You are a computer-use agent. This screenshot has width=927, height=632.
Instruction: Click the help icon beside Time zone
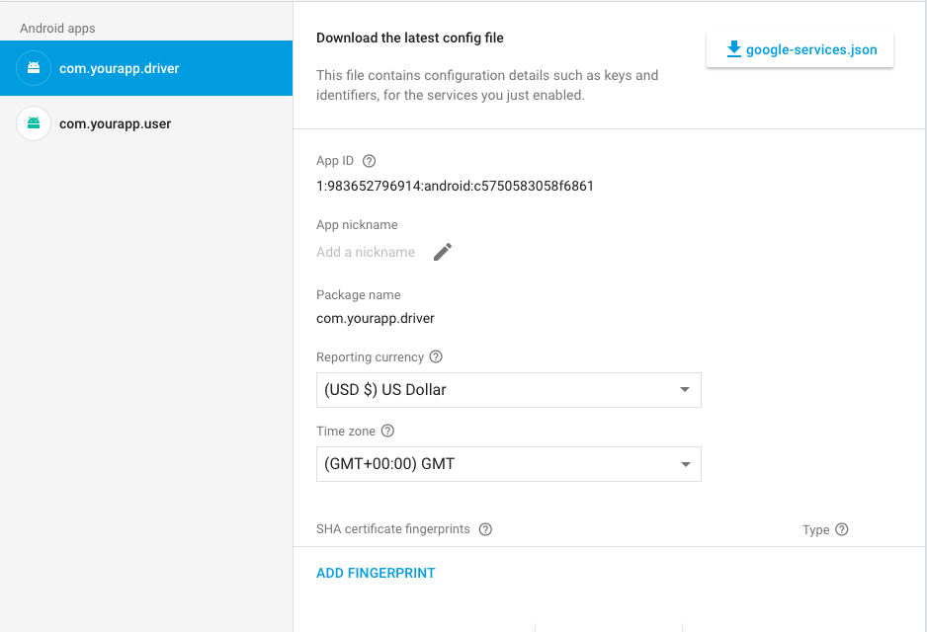(x=387, y=431)
